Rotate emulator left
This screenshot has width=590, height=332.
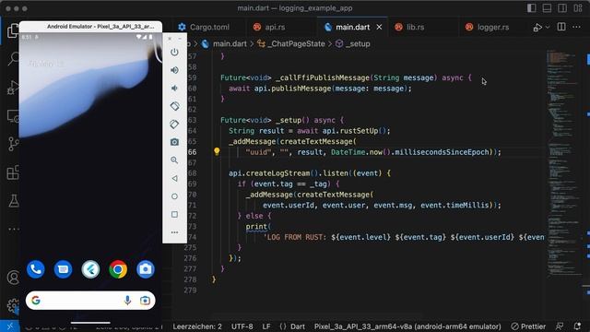coord(174,106)
